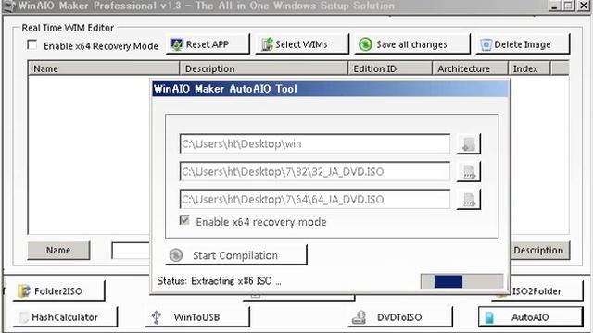Click status text Extracting x86 ISO
593x333 pixels.
pos(219,281)
